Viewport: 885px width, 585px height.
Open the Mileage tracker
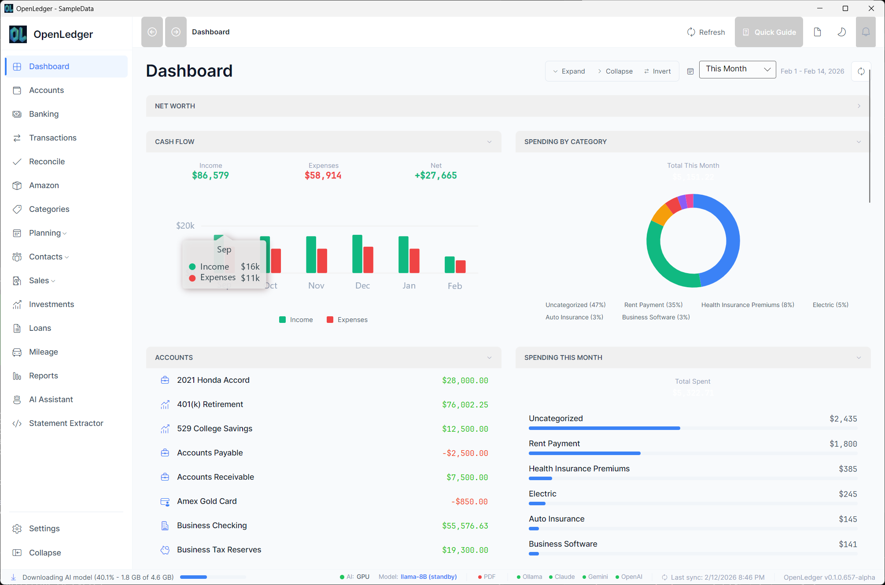click(43, 352)
